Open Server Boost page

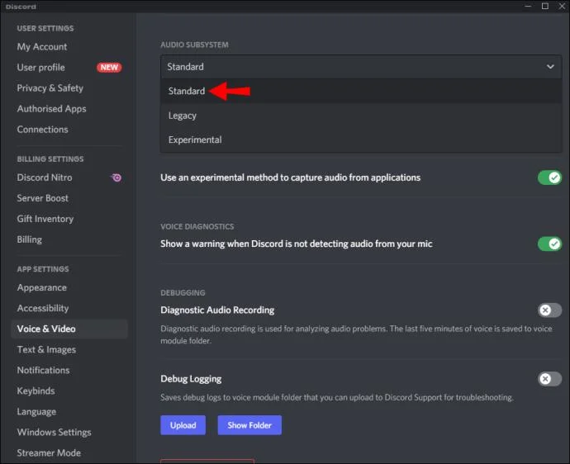point(42,198)
